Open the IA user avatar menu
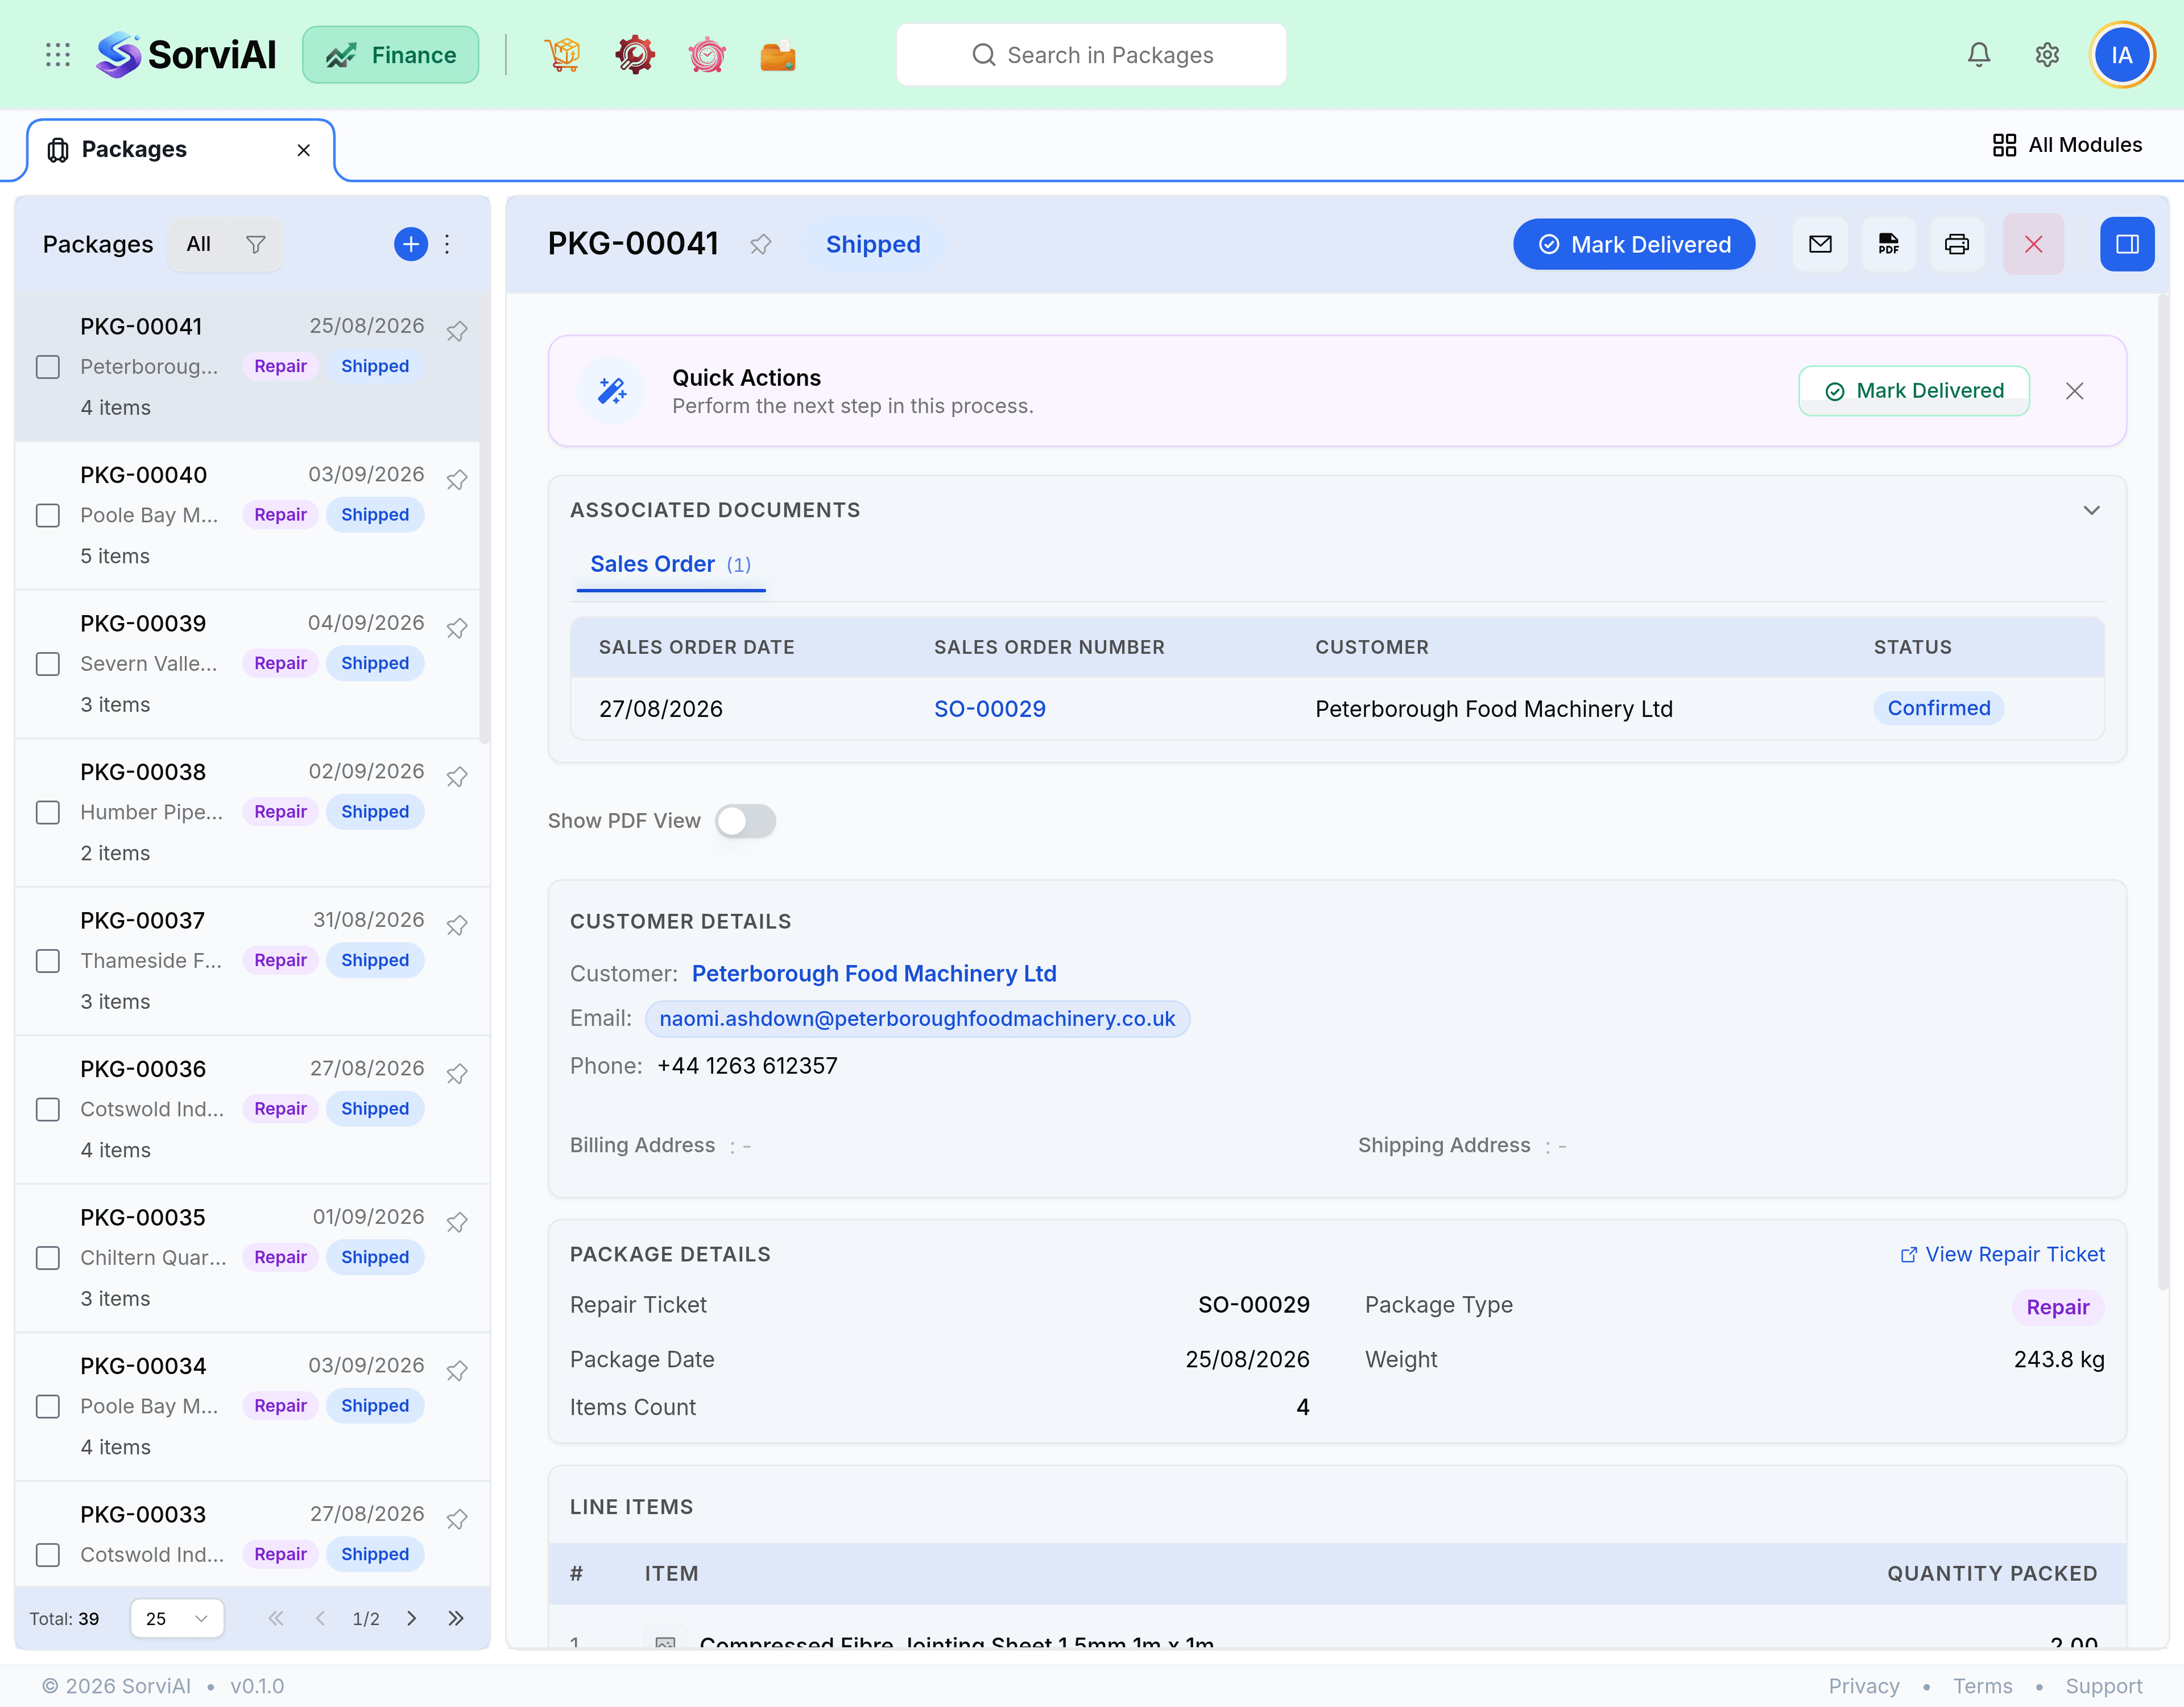The width and height of the screenshot is (2184, 1707). click(2122, 55)
